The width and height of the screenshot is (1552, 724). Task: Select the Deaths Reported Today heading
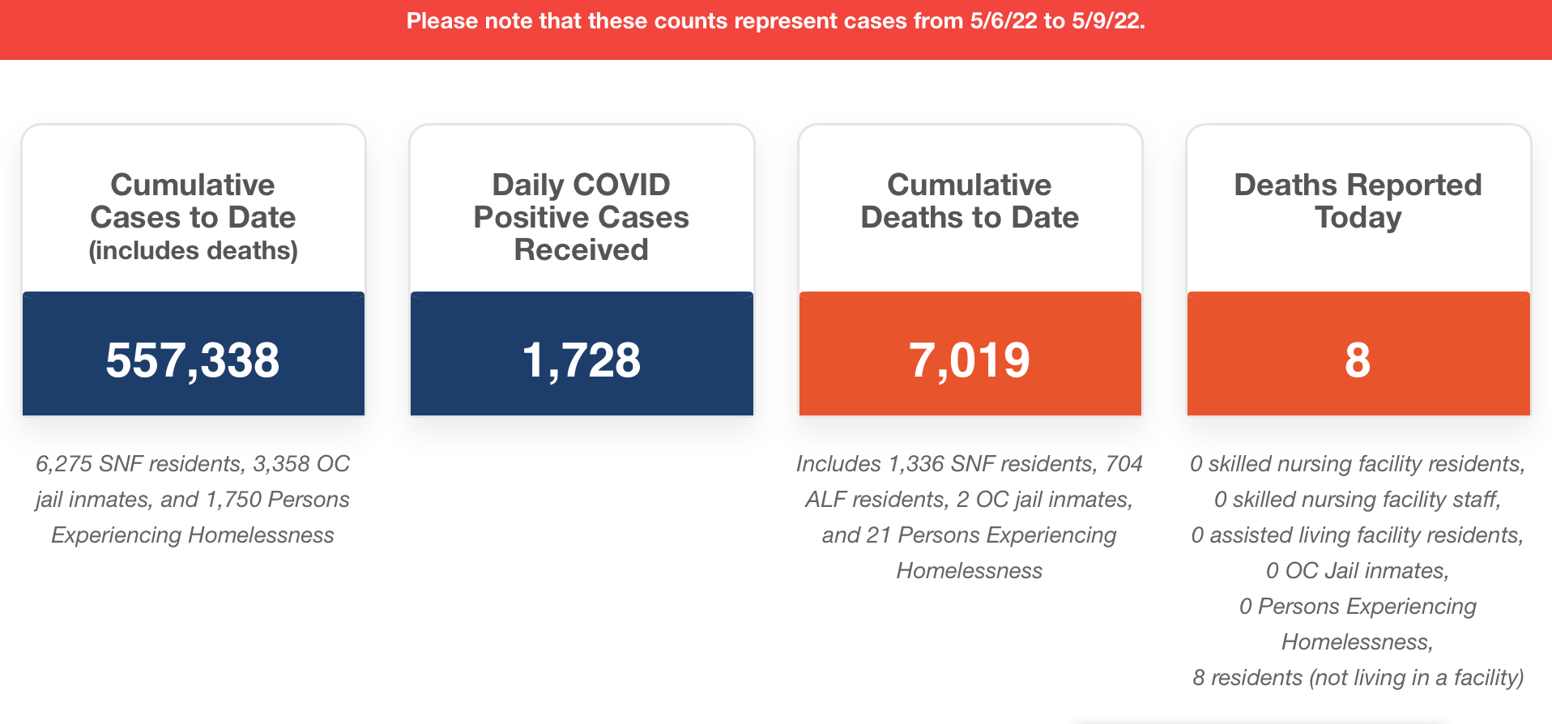[x=1358, y=201]
